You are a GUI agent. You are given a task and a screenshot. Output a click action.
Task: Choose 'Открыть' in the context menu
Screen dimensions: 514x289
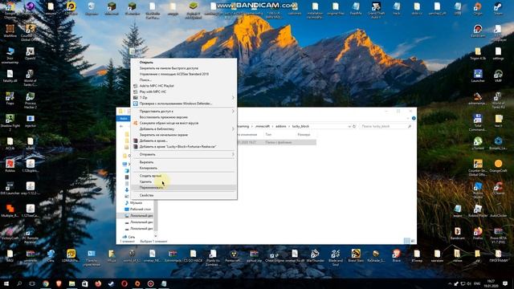click(184, 63)
